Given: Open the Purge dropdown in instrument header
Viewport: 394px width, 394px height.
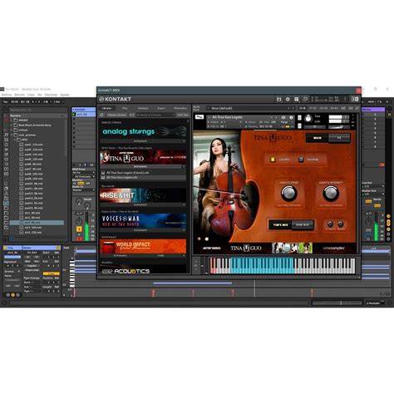Looking at the screenshot, I should pos(284,122).
